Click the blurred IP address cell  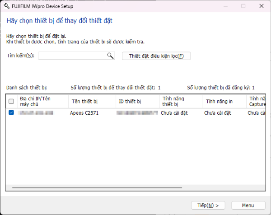click(x=35, y=113)
